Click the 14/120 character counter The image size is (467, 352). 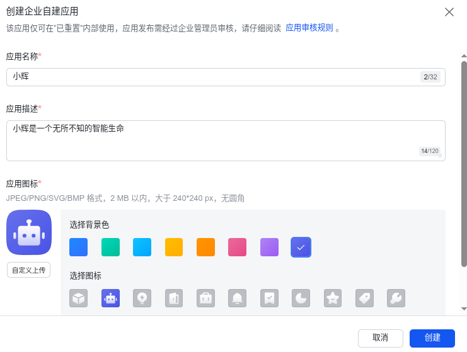tap(429, 151)
